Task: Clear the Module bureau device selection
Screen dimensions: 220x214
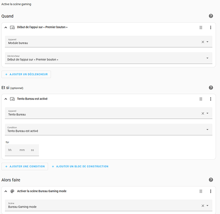Action: [x=203, y=42]
